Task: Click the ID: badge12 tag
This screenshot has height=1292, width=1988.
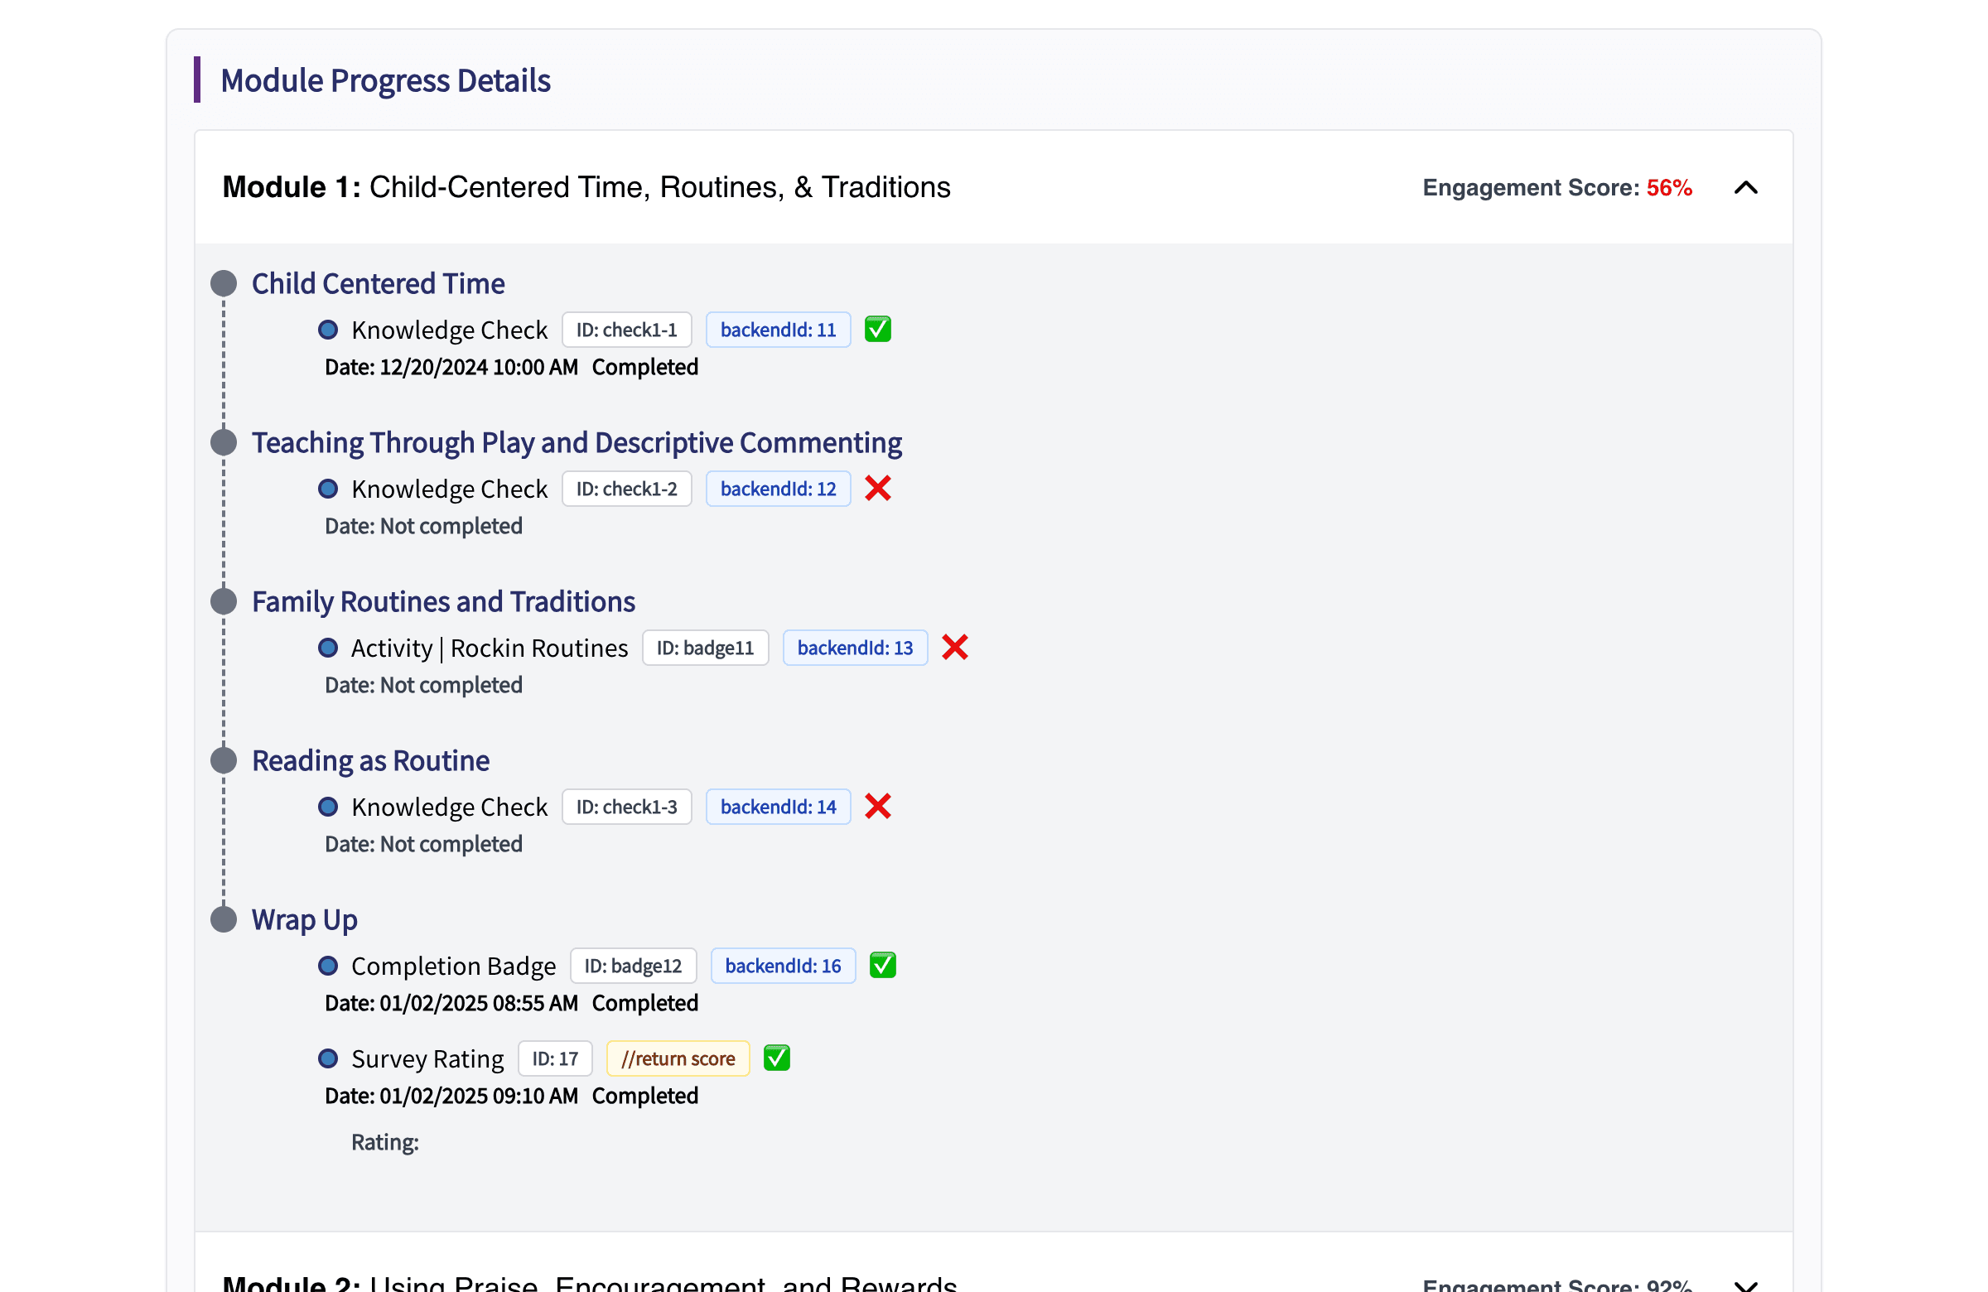Action: 633,966
